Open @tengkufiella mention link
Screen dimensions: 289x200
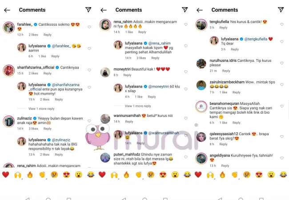coord(256,39)
